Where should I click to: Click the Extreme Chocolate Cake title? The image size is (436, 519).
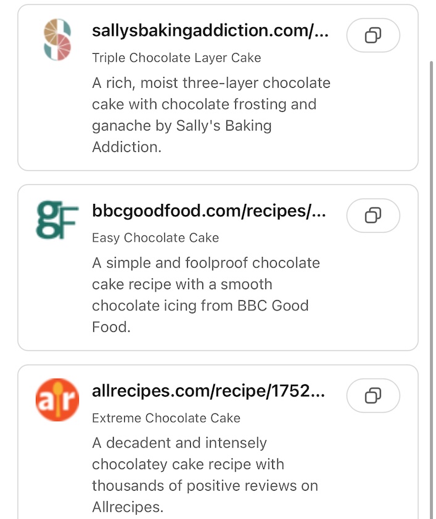[x=166, y=418]
